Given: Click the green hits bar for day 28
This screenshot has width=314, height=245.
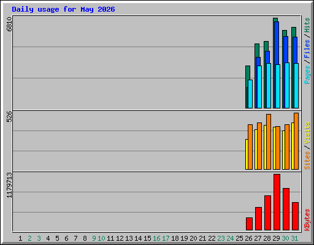Looking at the screenshot, I should pos(266,46).
